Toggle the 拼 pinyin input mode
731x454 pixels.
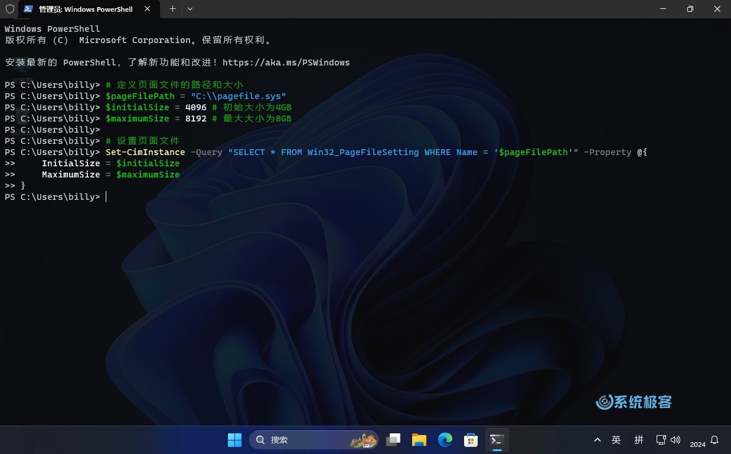point(639,440)
